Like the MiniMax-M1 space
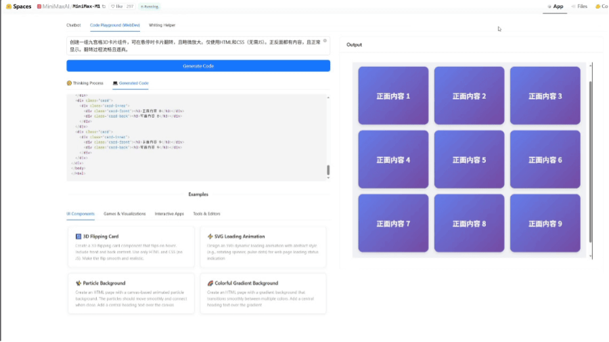609x342 pixels. 116,7
